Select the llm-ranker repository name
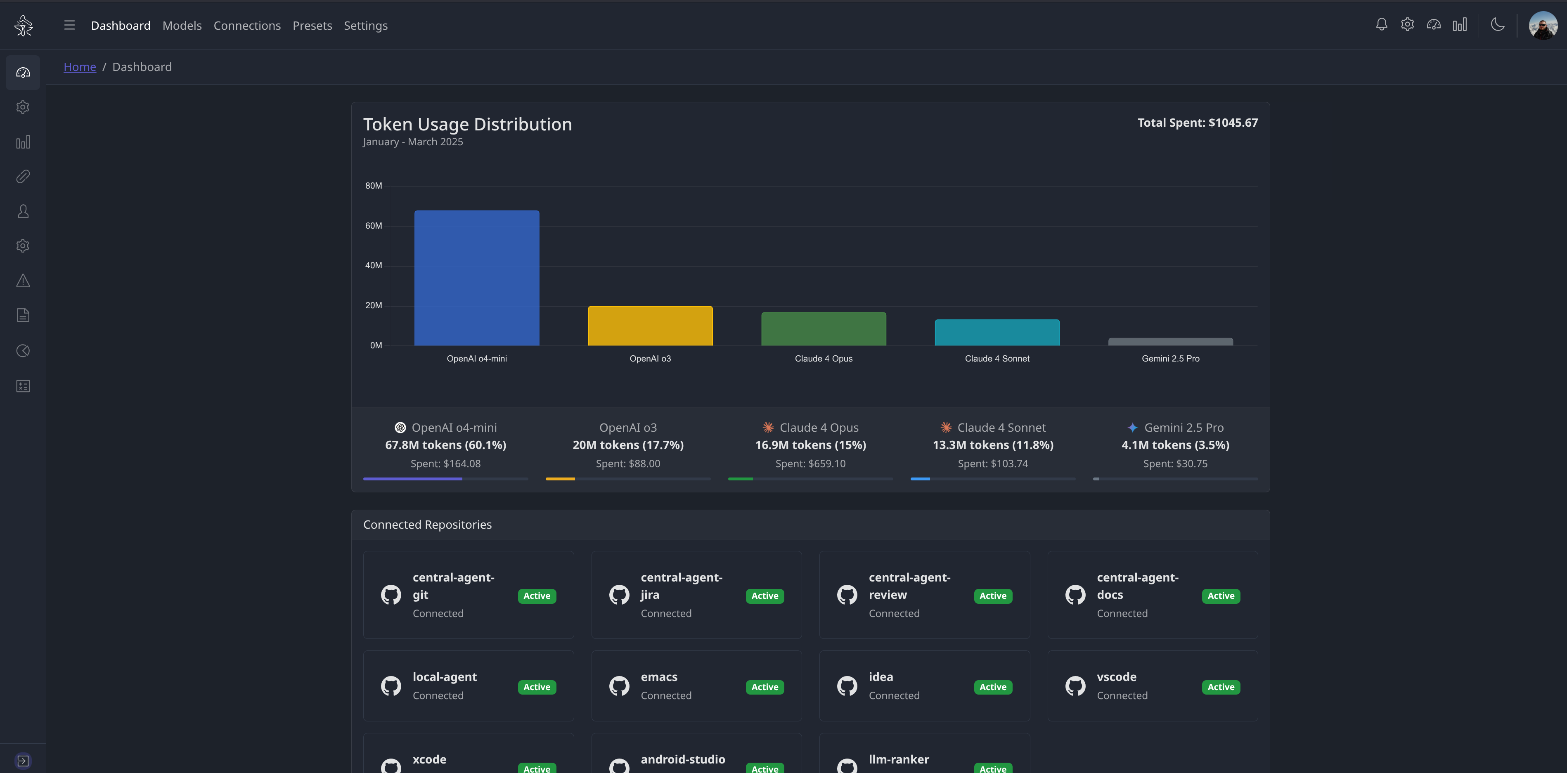Image resolution: width=1567 pixels, height=773 pixels. pyautogui.click(x=899, y=760)
